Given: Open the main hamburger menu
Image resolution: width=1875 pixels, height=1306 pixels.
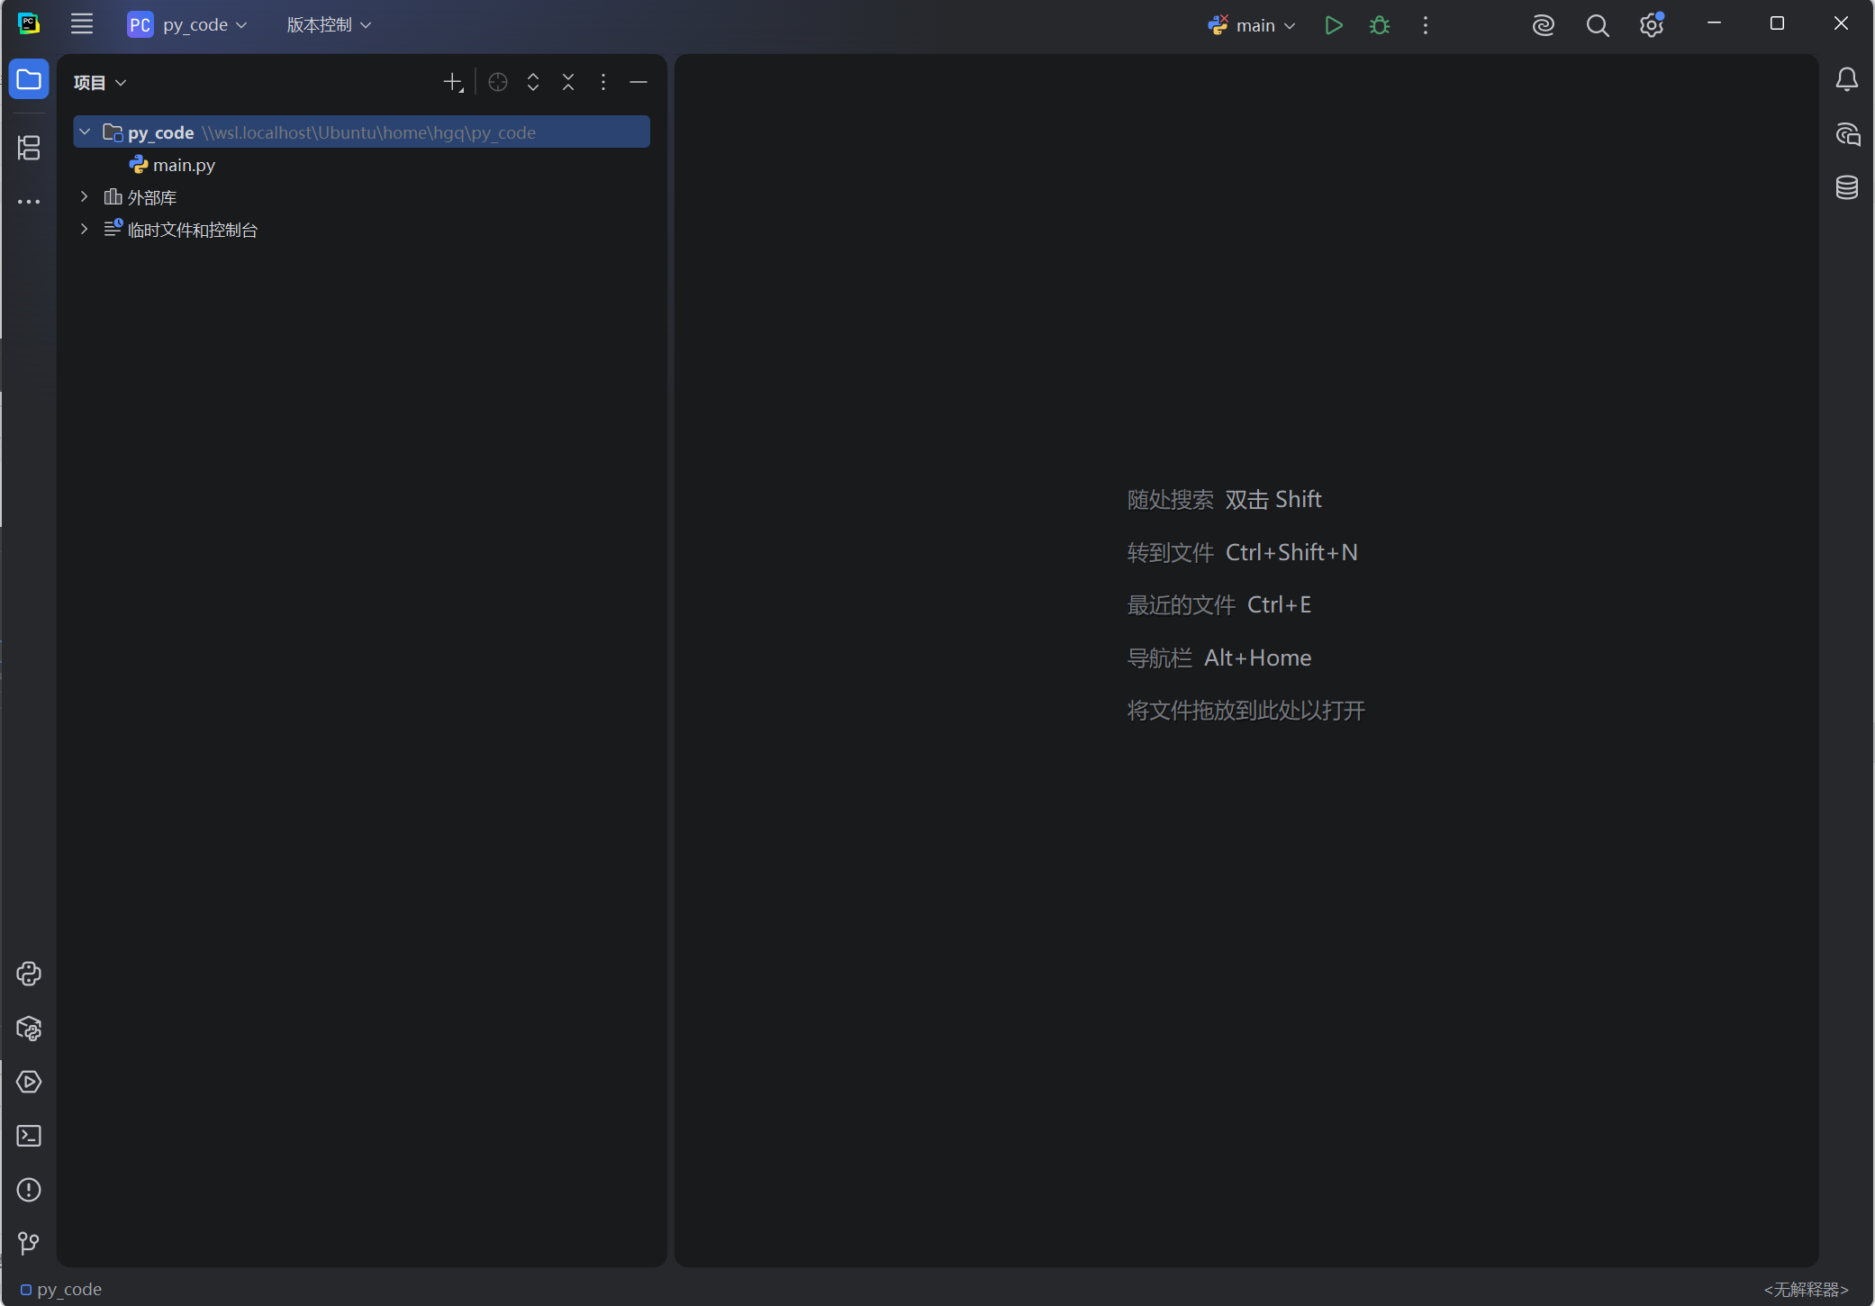Looking at the screenshot, I should tap(82, 24).
